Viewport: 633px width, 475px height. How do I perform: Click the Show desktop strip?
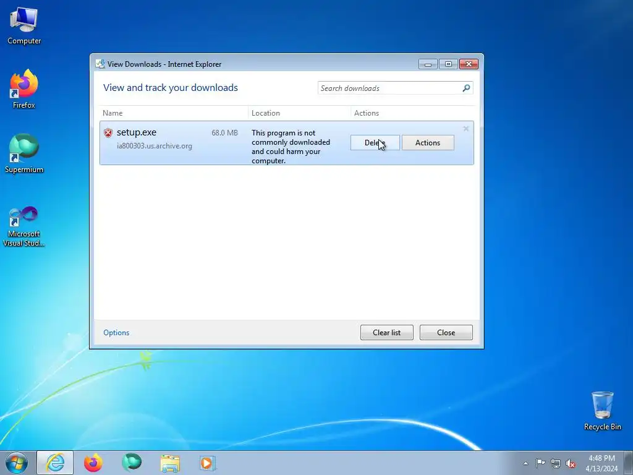coord(628,463)
